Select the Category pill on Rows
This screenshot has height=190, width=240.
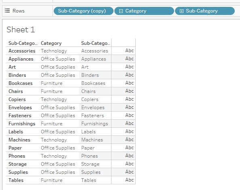(x=144, y=11)
